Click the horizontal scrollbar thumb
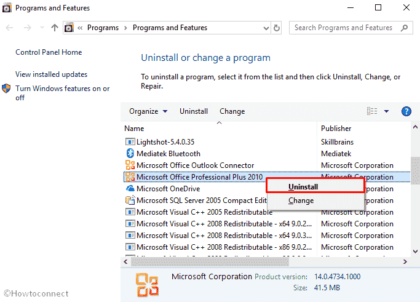Image resolution: width=420 pixels, height=302 pixels. (x=210, y=262)
